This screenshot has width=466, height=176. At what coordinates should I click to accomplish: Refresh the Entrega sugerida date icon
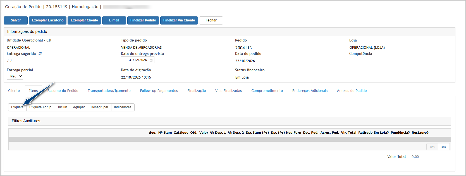(x=40, y=54)
